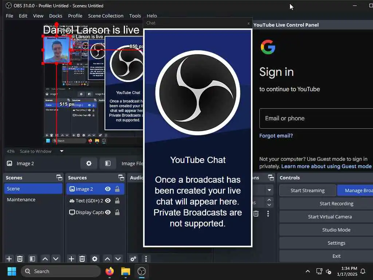Toggle lock on Text (GDI+) 2 source
This screenshot has width=373, height=280.
(x=117, y=201)
